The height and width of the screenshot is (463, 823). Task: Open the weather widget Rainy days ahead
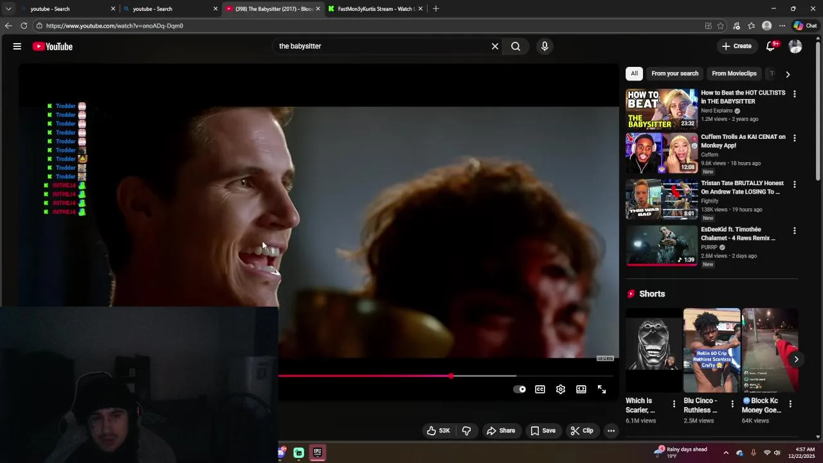(681, 453)
